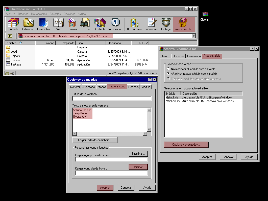Screen dimensions: 268x201
Task: Select the WinCon.sfx module row
Action: tap(203, 101)
